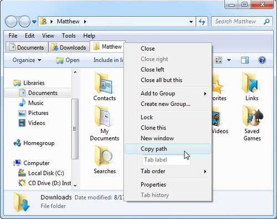Open the Tools menu
The height and width of the screenshot is (219, 277).
[69, 35]
